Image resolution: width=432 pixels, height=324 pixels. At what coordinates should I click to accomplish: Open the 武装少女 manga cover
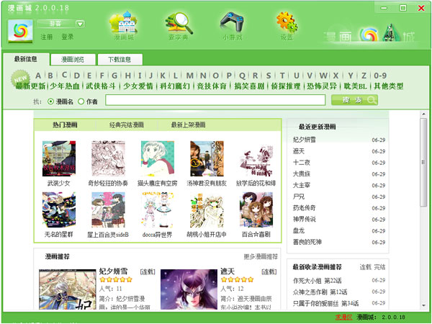click(58, 159)
